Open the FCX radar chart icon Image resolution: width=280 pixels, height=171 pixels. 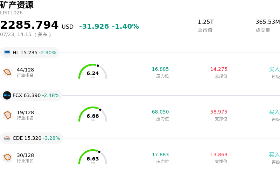coord(8,115)
